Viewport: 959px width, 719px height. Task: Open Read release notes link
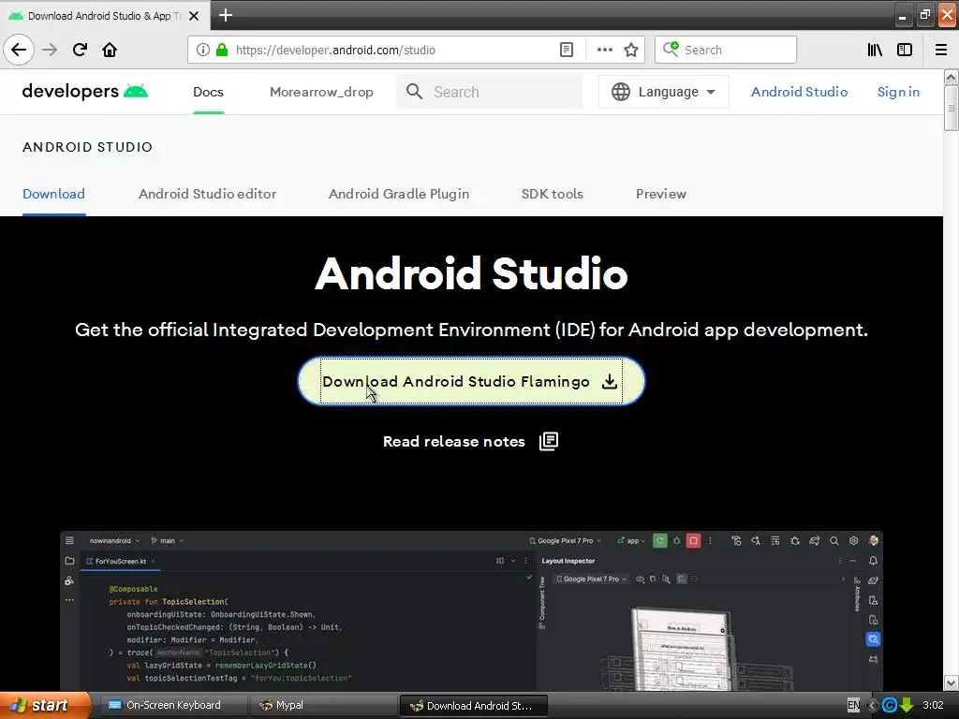point(454,442)
